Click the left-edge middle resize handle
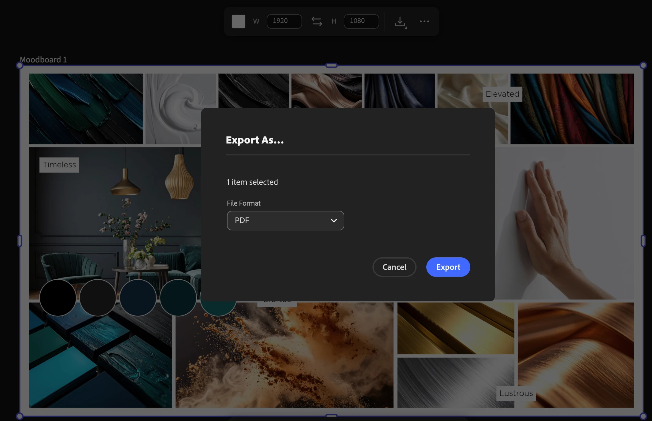Screen dimensions: 652x421 20,241
